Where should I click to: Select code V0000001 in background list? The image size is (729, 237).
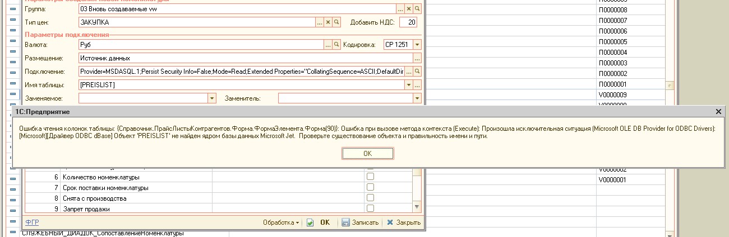point(613,180)
